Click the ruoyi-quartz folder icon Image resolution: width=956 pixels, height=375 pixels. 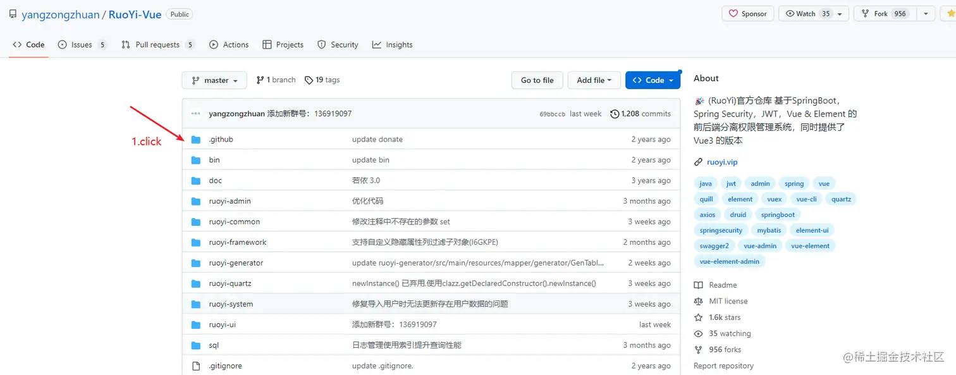tap(196, 283)
